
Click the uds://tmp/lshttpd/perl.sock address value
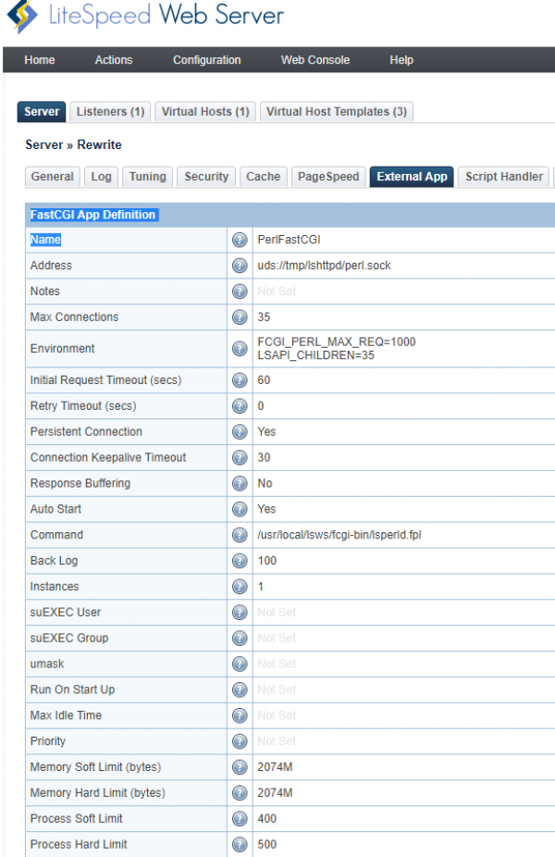coord(324,265)
